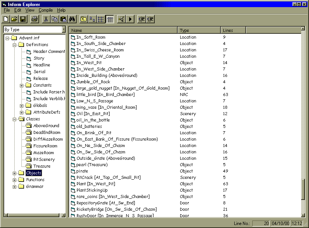Switch to small icons view button
Screen dimensions: 309x228
(x=92, y=19)
